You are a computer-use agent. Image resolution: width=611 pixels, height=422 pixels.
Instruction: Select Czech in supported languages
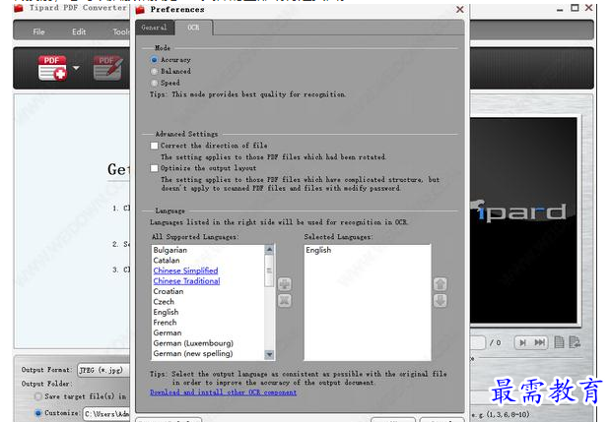click(x=164, y=302)
